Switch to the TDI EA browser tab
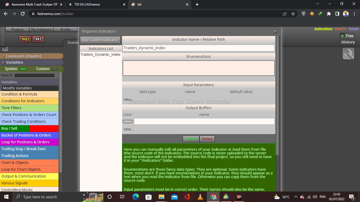This screenshot has width=360, height=202. coord(96,4)
